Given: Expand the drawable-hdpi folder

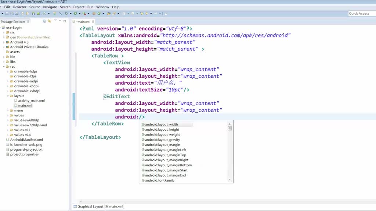Looking at the screenshot, I should [x=8, y=71].
